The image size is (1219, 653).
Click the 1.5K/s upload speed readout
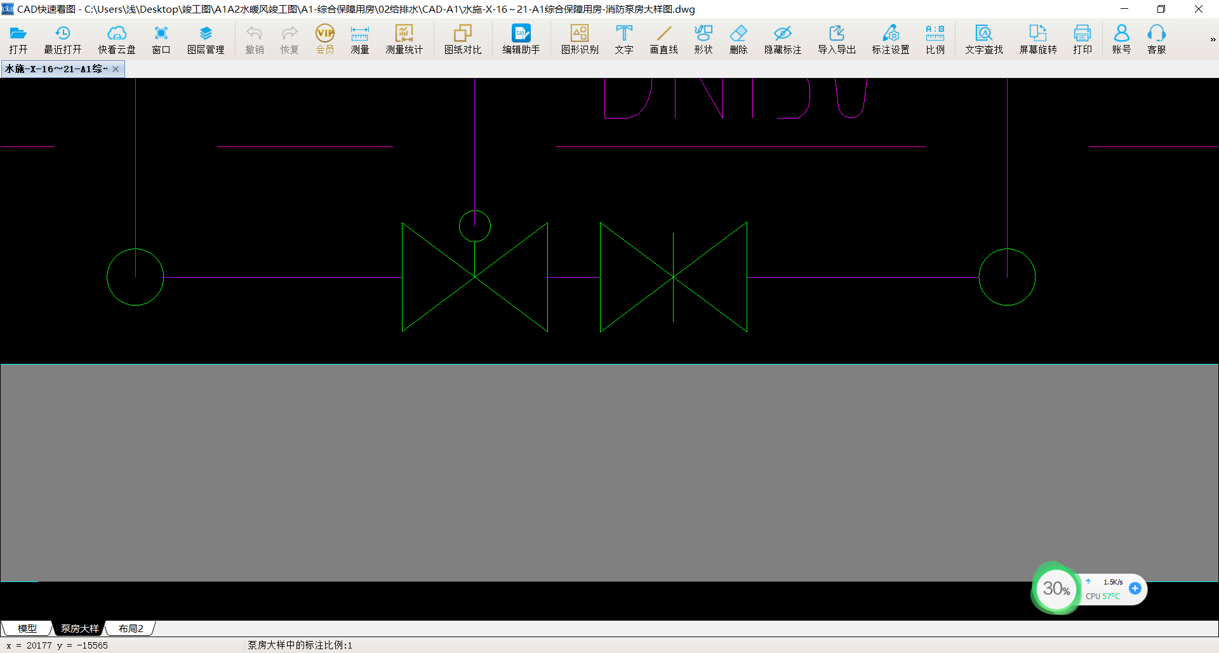point(1112,582)
